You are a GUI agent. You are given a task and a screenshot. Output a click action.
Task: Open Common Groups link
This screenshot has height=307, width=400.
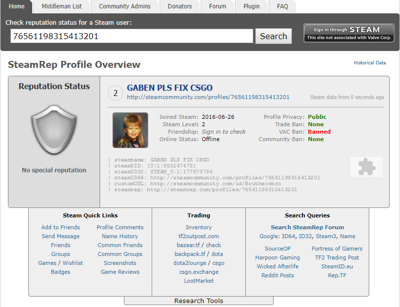(120, 254)
